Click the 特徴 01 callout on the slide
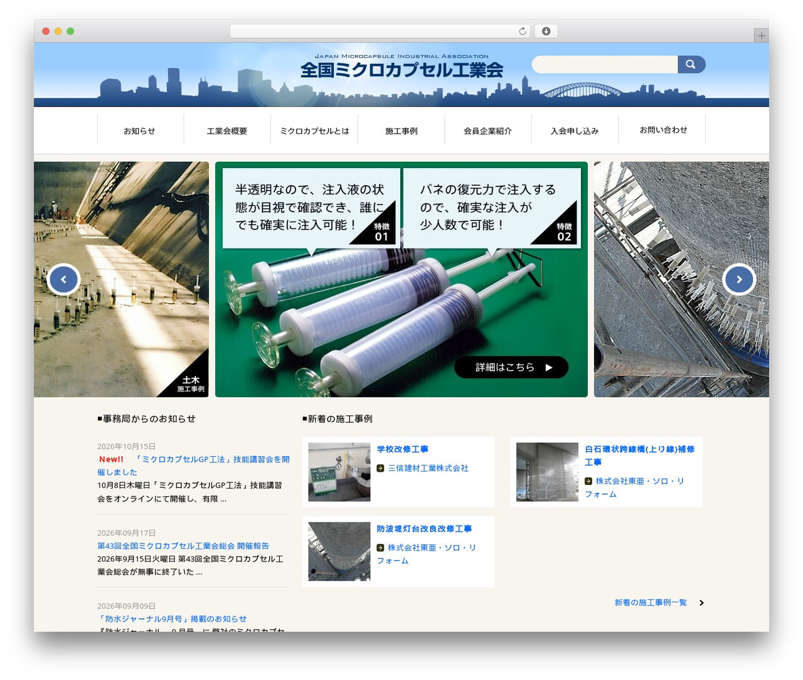Viewport: 803px width, 680px height. 311,208
